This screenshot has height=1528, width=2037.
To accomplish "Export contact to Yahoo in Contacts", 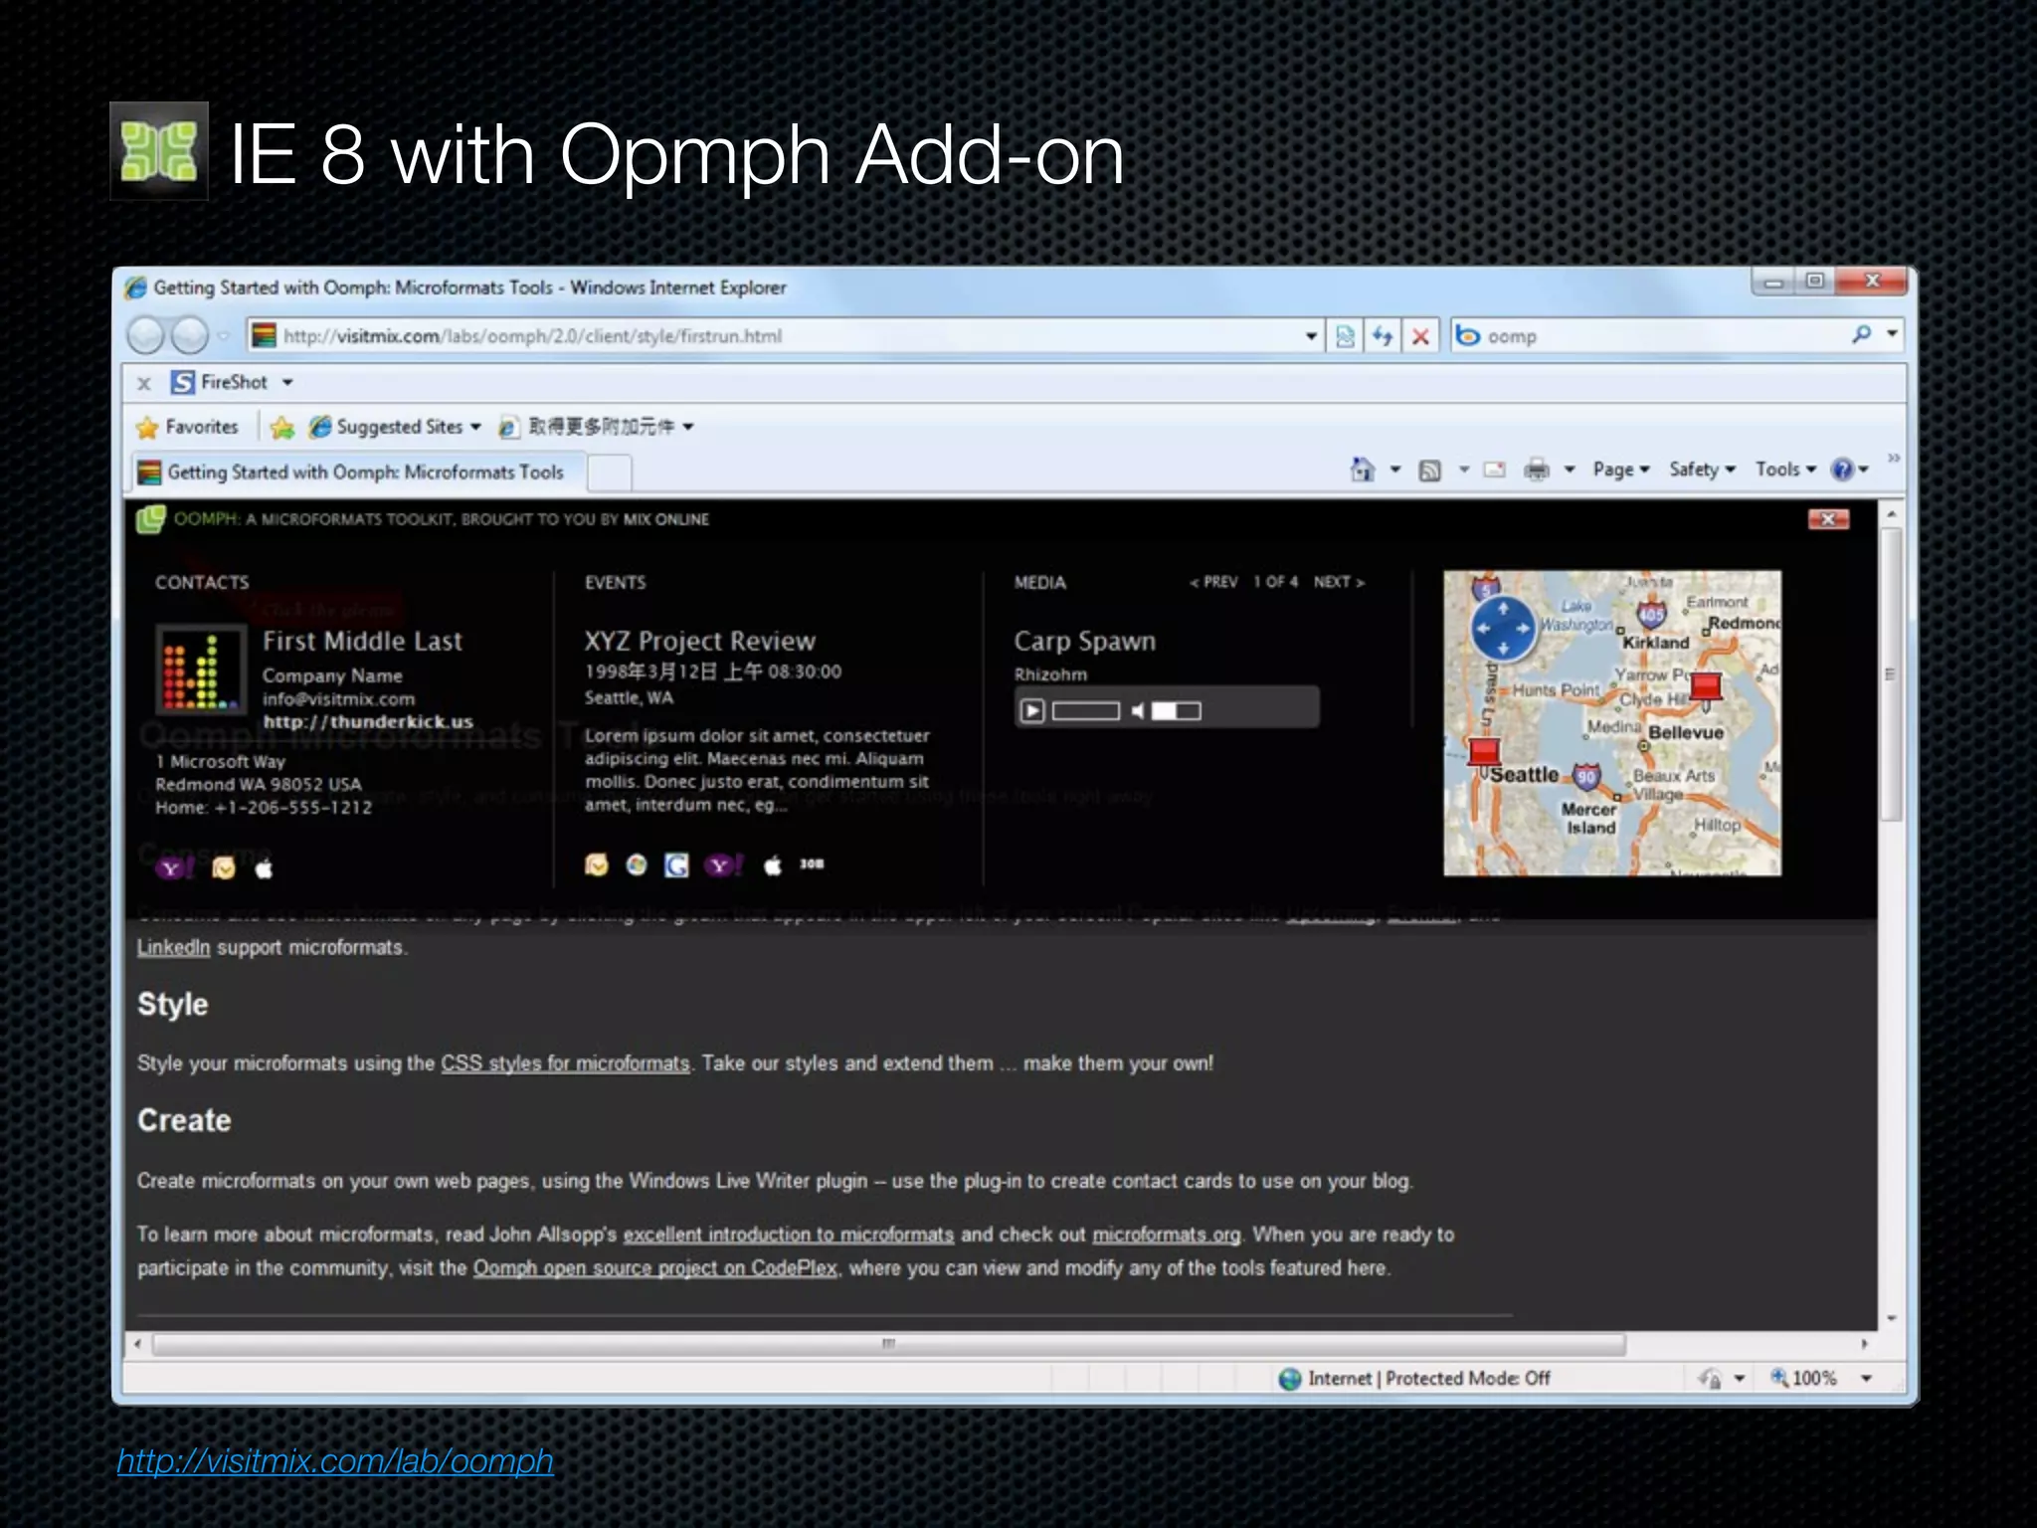I will pos(173,868).
